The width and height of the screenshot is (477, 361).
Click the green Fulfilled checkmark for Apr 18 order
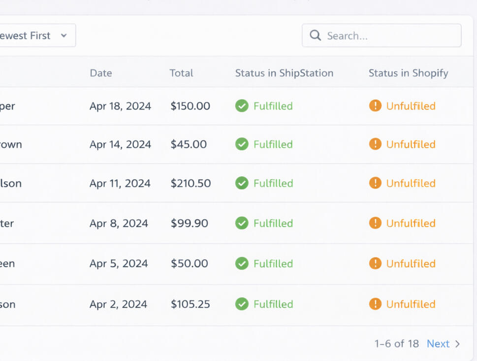pyautogui.click(x=242, y=106)
